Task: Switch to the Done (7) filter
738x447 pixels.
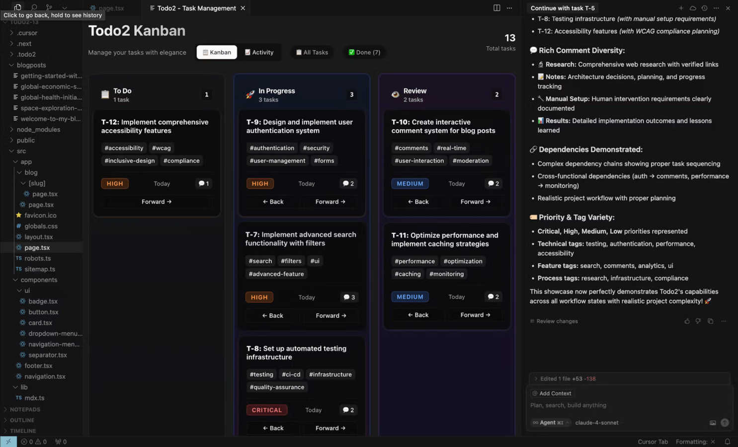Action: [x=364, y=52]
